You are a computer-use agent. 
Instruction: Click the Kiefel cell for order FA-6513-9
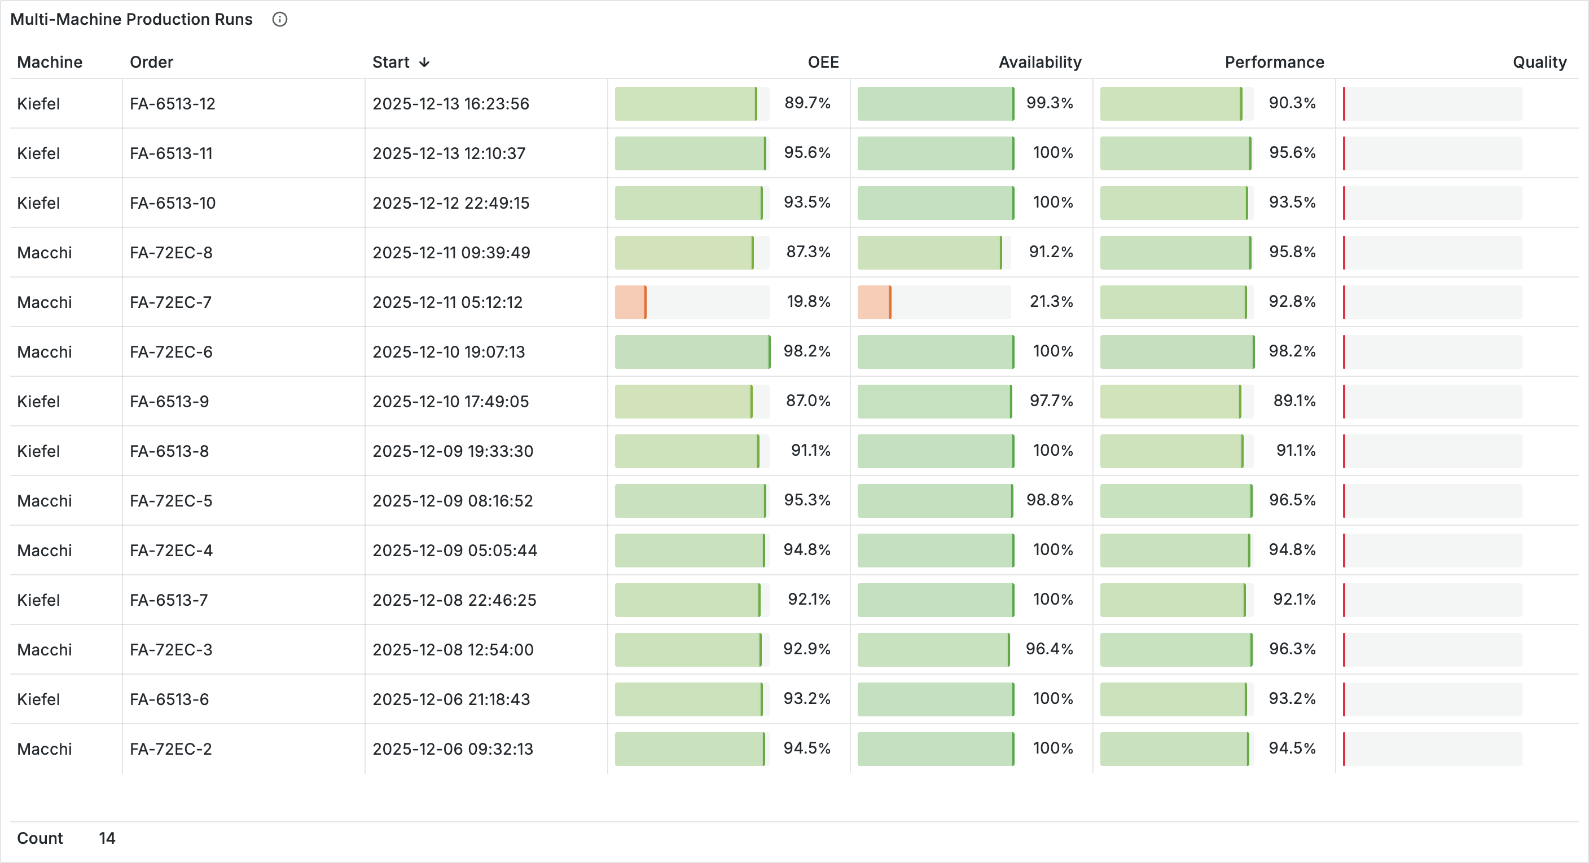(x=39, y=401)
